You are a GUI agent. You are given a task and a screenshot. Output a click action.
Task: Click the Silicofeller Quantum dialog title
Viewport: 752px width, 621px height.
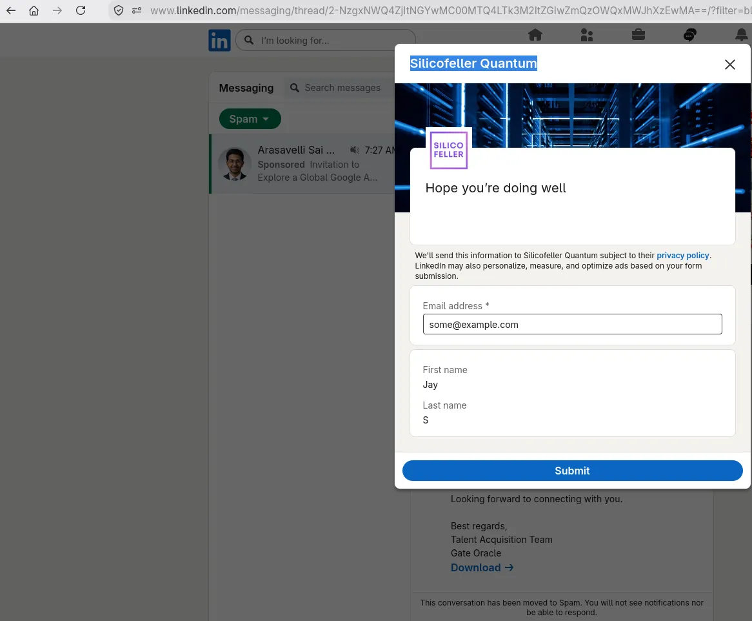(473, 63)
